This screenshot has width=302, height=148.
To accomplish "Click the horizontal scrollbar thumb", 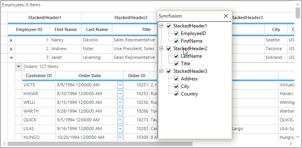I will [x=100, y=144].
